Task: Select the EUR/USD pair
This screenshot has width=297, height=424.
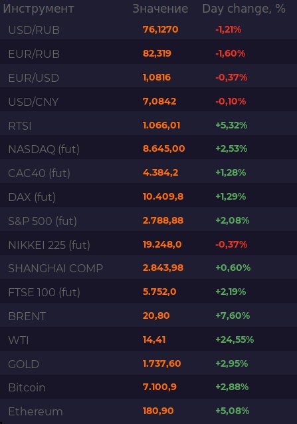Action: pos(149,78)
